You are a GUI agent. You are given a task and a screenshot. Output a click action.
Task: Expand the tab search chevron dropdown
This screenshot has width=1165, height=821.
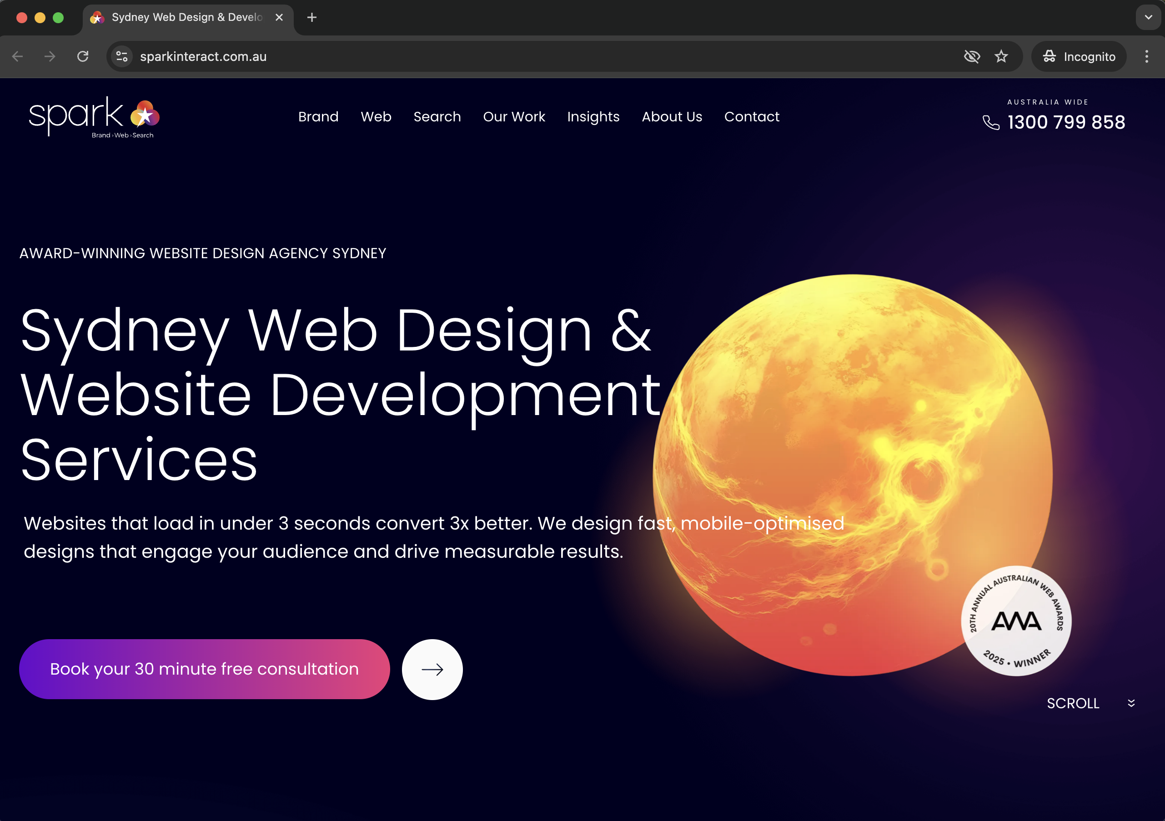point(1148,18)
